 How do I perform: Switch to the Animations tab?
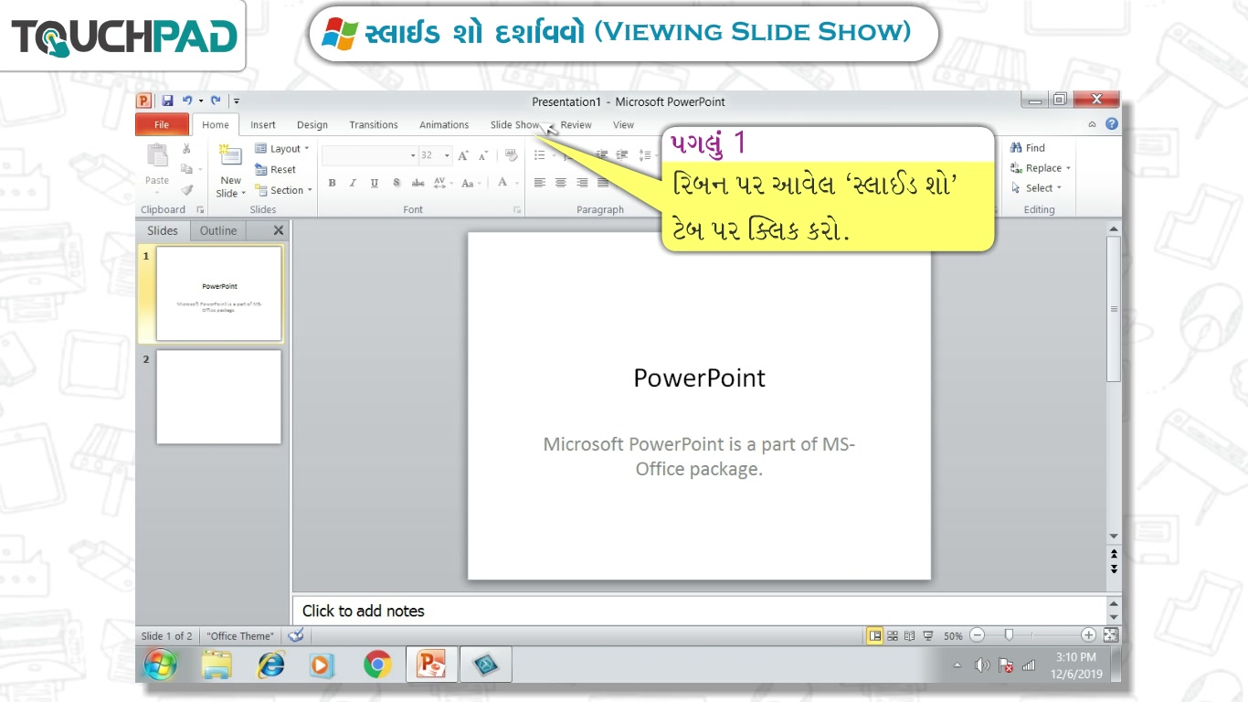pos(444,124)
